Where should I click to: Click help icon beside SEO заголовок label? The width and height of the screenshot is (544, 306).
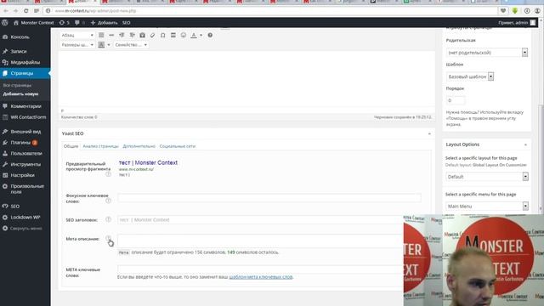tap(108, 219)
